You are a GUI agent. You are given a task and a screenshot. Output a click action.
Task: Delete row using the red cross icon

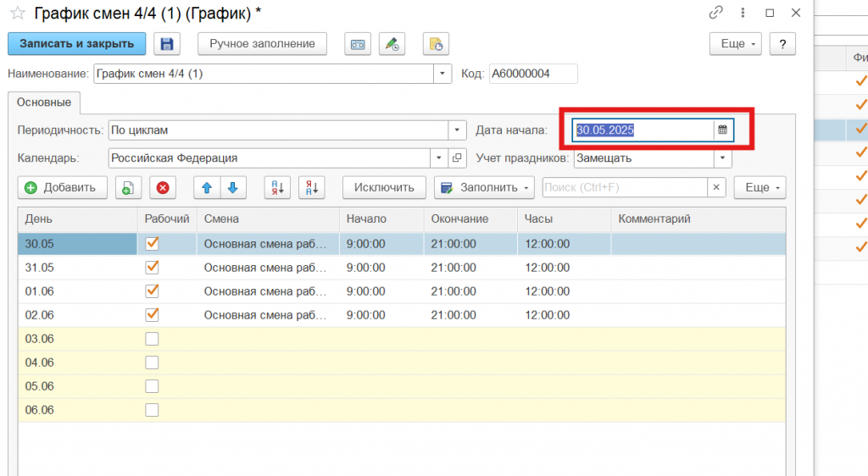click(x=163, y=188)
